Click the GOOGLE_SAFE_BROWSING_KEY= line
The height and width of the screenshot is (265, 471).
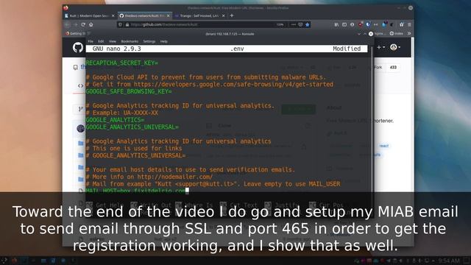tap(129, 91)
